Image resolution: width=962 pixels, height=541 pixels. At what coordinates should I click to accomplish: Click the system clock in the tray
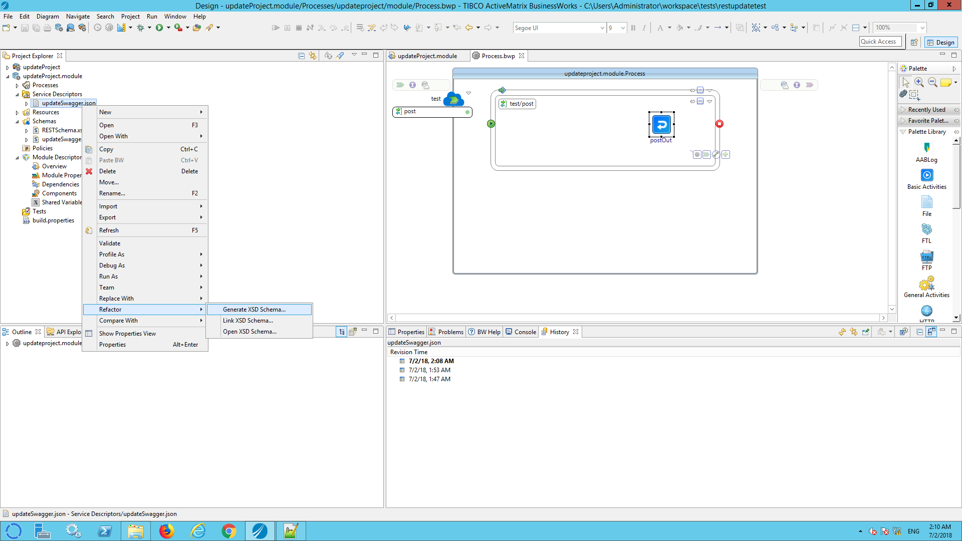tap(940, 531)
